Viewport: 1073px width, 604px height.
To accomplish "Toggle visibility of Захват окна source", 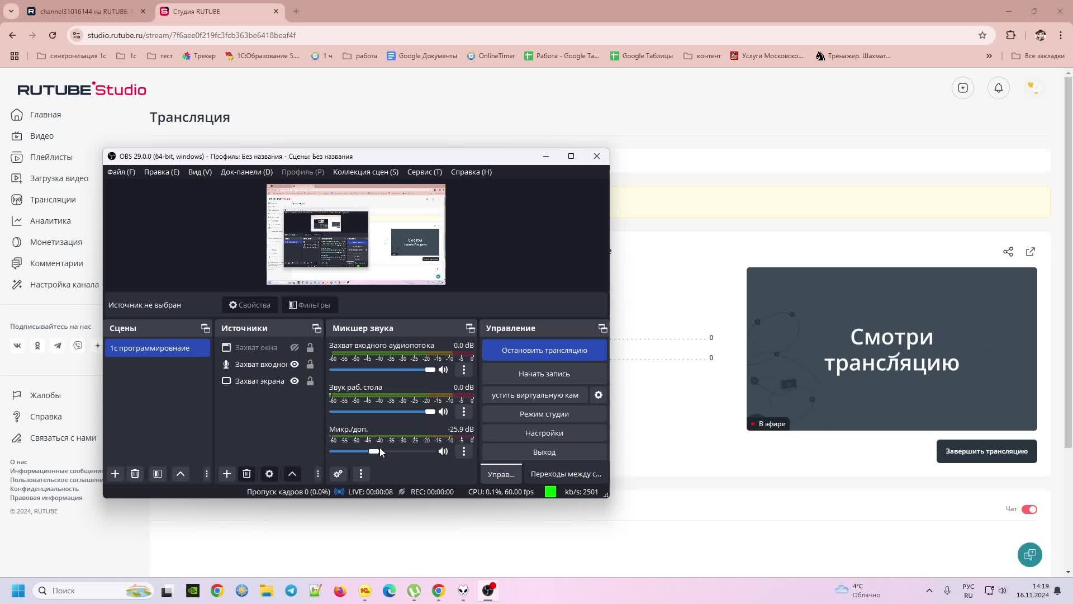I will coord(295,347).
